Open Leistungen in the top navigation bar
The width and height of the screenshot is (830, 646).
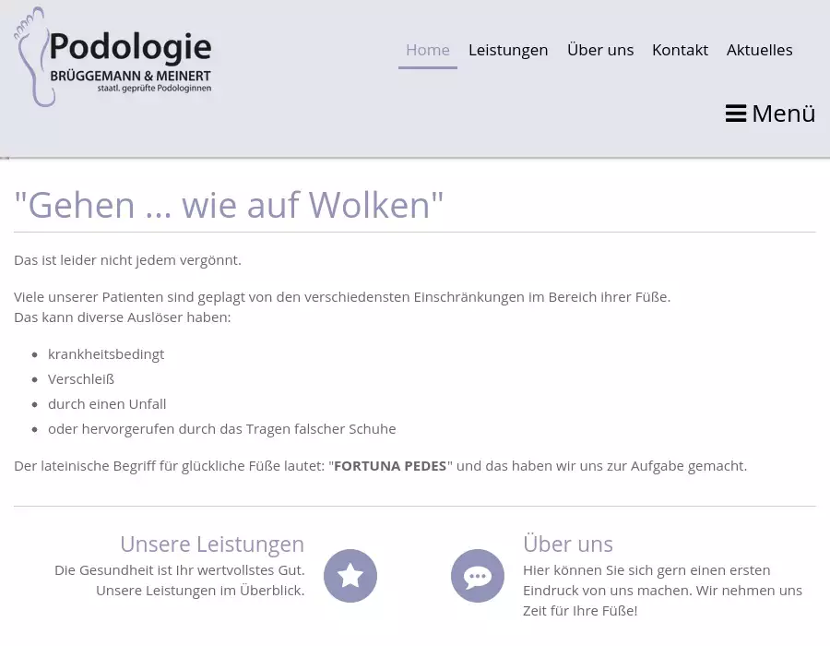(508, 50)
